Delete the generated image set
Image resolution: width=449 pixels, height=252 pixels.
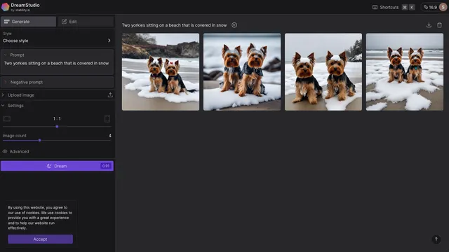click(x=439, y=25)
